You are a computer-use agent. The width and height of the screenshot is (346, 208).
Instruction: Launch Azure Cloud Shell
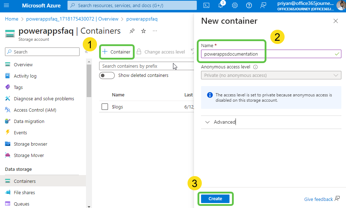click(x=206, y=5)
